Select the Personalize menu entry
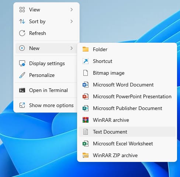 coord(46,75)
